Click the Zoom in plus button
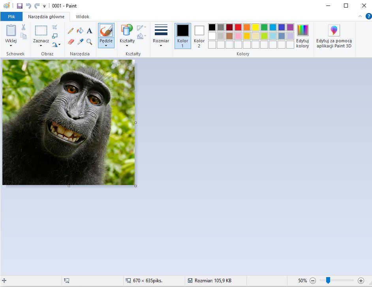The image size is (372, 287). point(361,281)
